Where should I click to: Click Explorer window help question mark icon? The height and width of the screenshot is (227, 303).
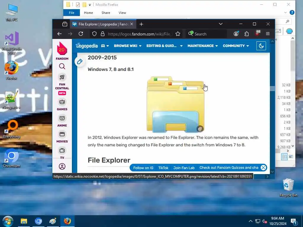[x=292, y=12]
